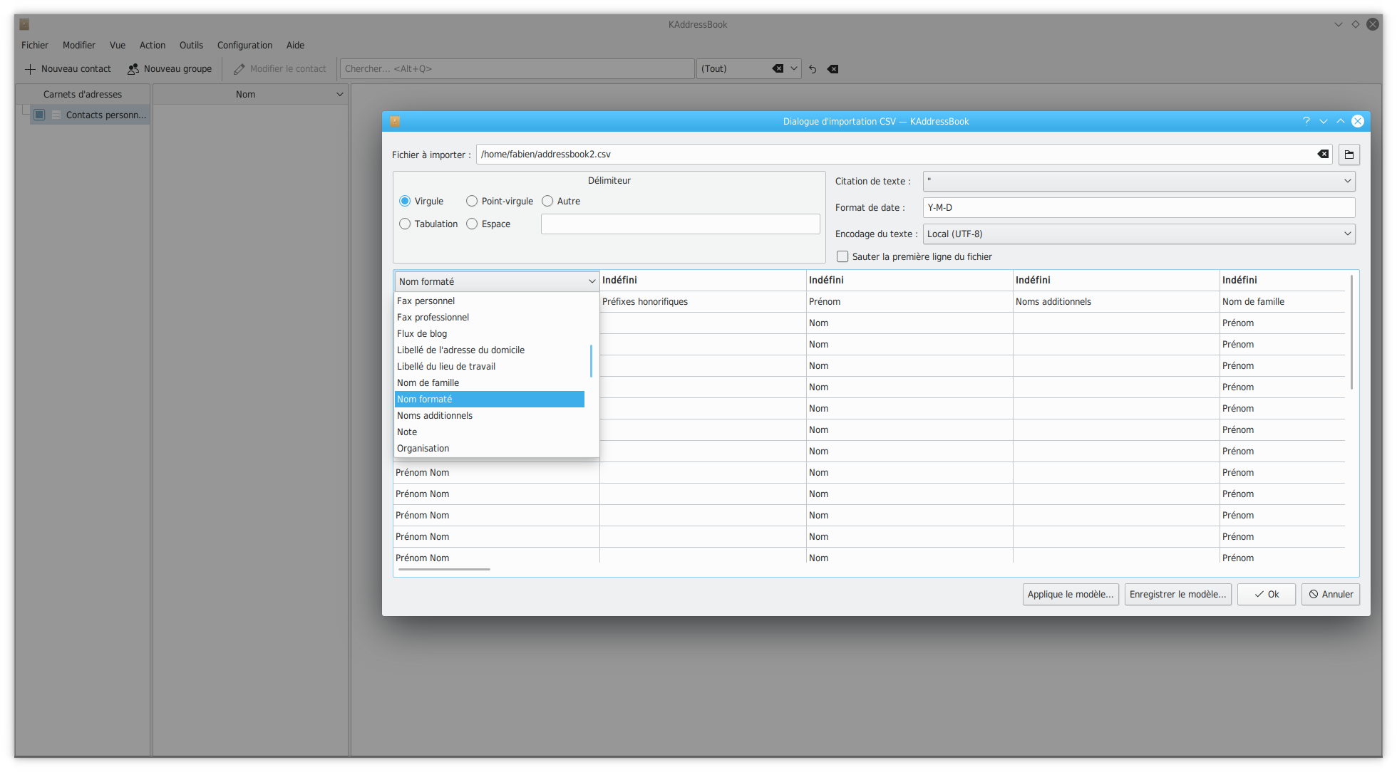1397x772 pixels.
Task: Open Citation de texte dropdown
Action: coord(1139,182)
